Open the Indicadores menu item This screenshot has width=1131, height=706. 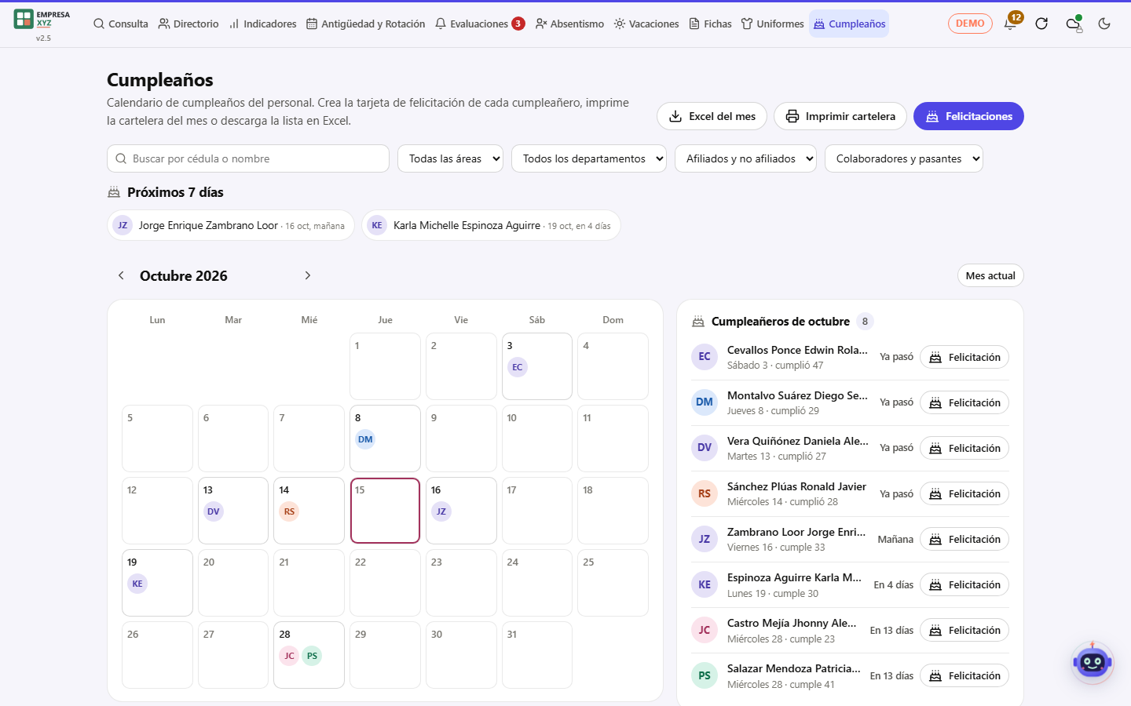tap(262, 24)
